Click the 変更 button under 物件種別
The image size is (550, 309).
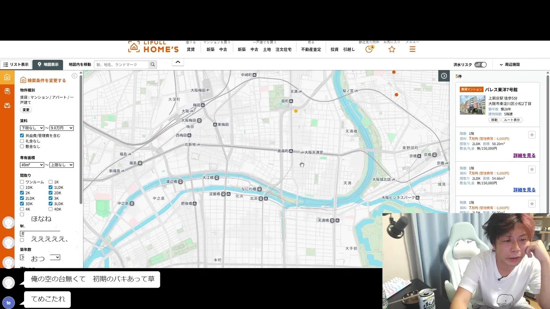coord(26,110)
